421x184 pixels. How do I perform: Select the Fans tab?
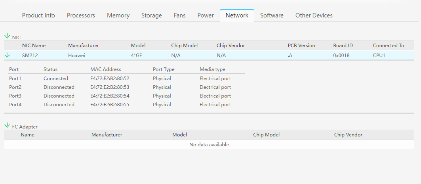(180, 15)
